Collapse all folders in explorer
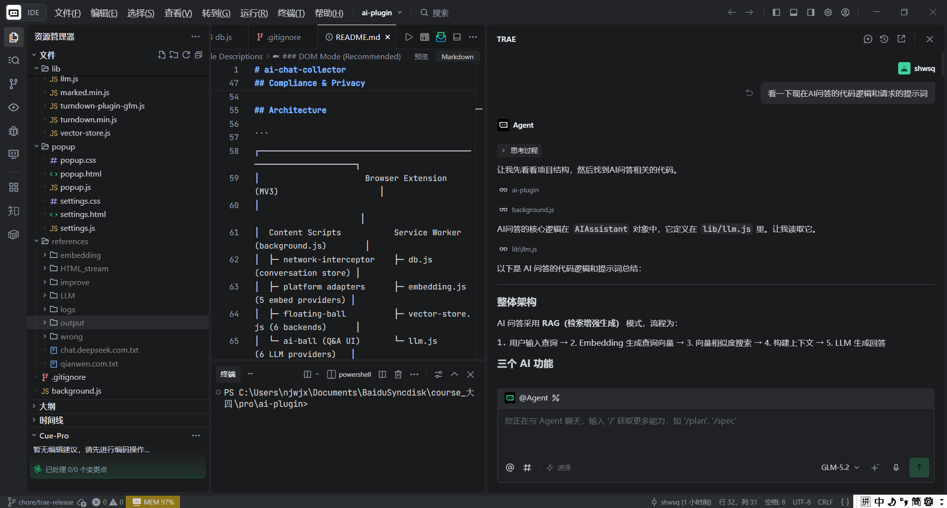This screenshot has height=508, width=947. coord(198,55)
